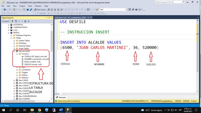Open the Window menu
This screenshot has width=201, height=113.
(x=38, y=6)
